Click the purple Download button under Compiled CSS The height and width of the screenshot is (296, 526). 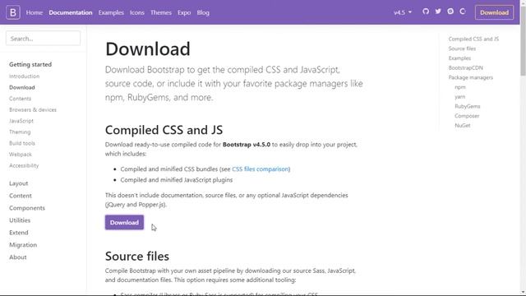124,223
